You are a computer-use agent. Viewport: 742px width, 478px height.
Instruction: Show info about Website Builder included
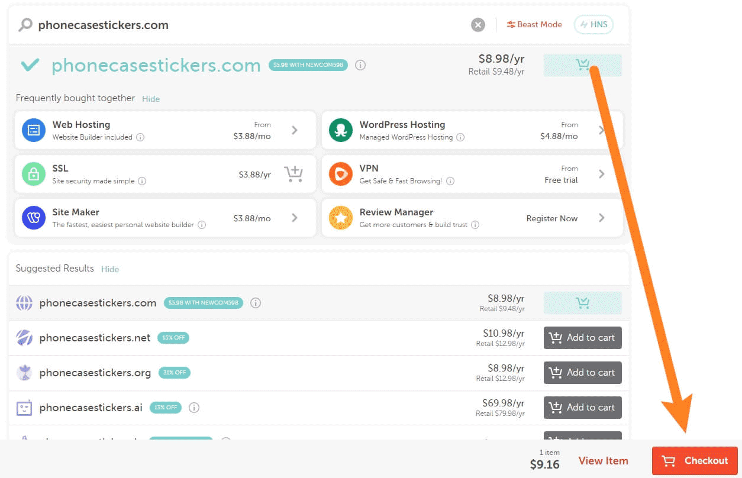[140, 137]
